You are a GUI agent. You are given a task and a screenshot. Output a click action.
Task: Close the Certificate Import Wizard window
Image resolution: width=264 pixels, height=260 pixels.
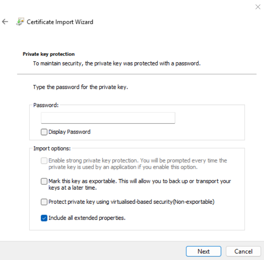point(258,7)
